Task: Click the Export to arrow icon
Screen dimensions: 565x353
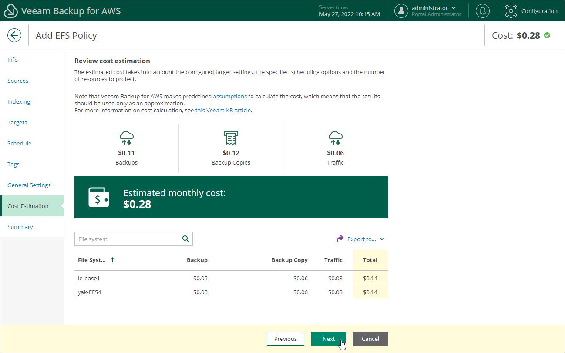Action: 340,239
